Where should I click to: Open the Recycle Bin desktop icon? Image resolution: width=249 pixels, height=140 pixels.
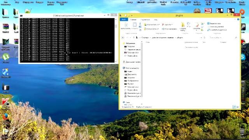coord(242,133)
